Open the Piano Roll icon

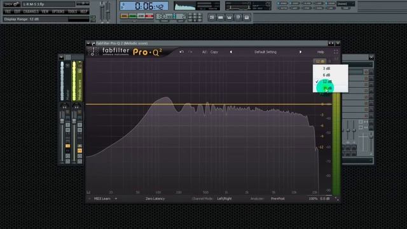tap(229, 17)
